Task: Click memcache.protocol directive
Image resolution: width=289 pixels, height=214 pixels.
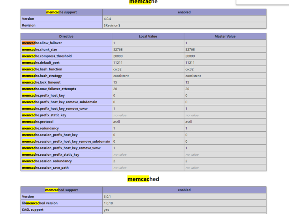Action: (38, 122)
